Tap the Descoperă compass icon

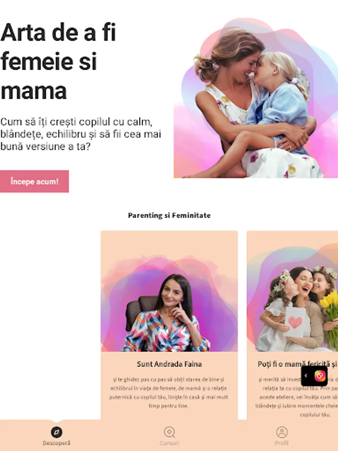tap(57, 432)
